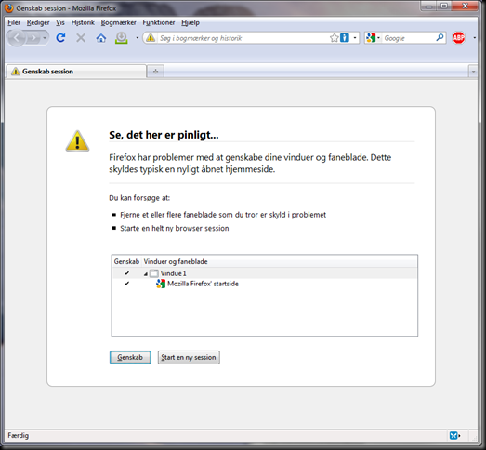Click the Genskab column header

click(x=126, y=261)
